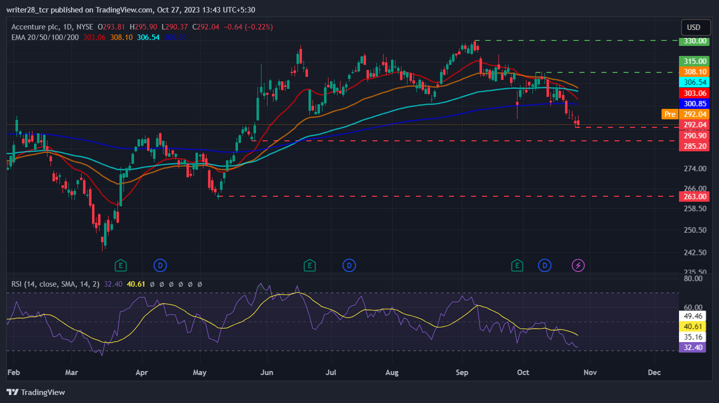Click the RSI 60.00 axis value

point(693,308)
